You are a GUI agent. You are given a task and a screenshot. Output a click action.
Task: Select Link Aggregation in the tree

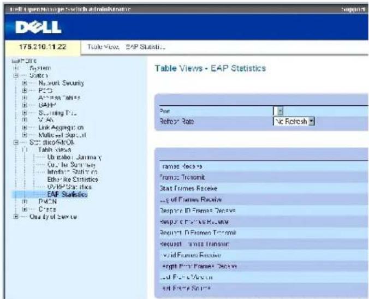coord(61,128)
